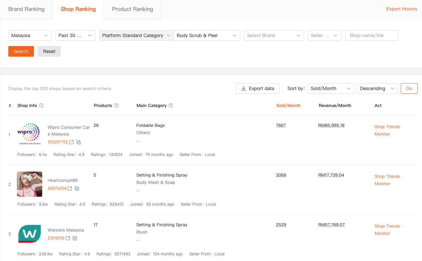Open Watsons Malaysia external link icon
The width and height of the screenshot is (422, 261).
(x=68, y=238)
